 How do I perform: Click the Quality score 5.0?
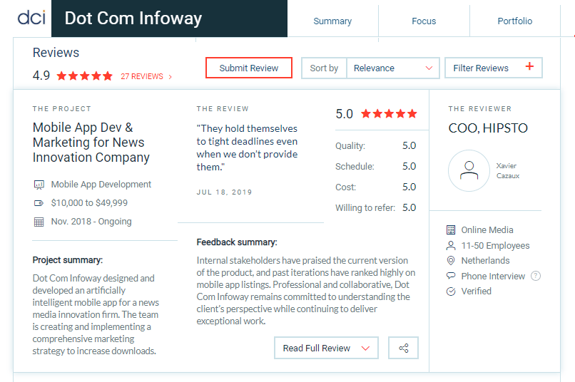tap(409, 145)
